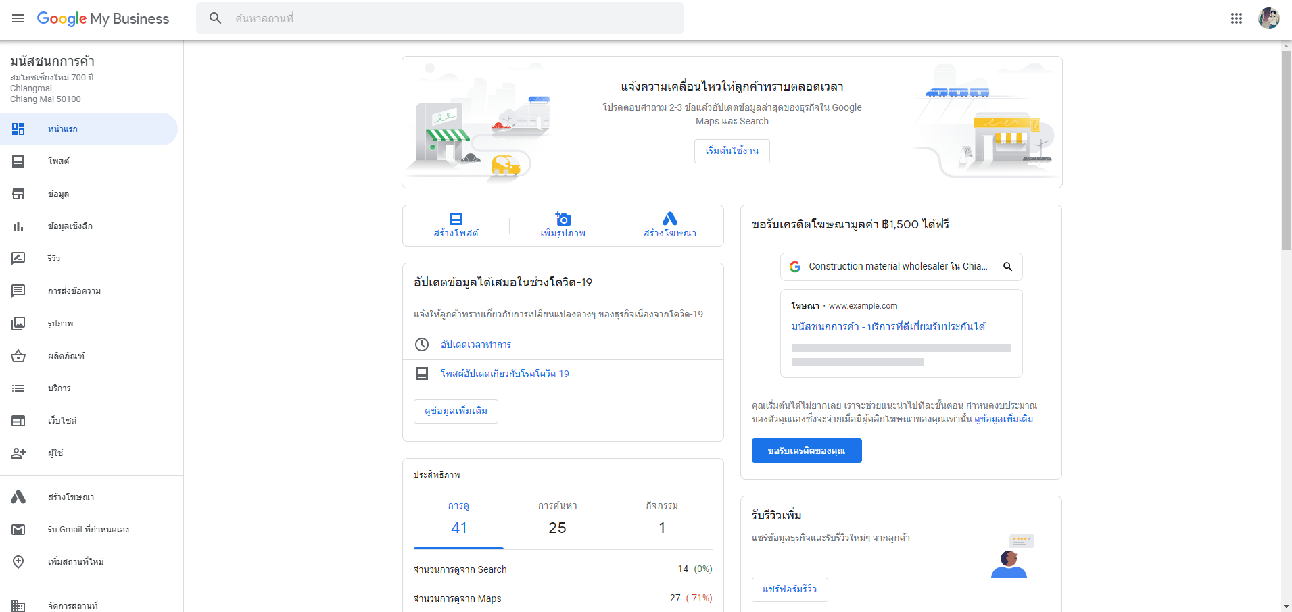Click the post icon beside COVID-19 update
The height and width of the screenshot is (612, 1292).
pyautogui.click(x=422, y=374)
